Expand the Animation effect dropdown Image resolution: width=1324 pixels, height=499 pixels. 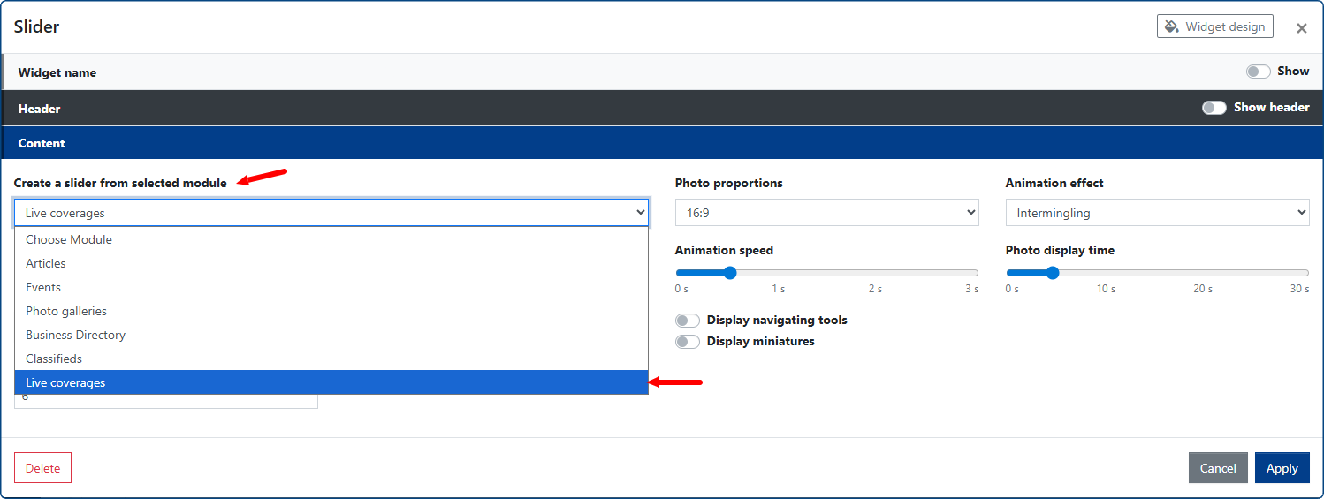pyautogui.click(x=1157, y=213)
